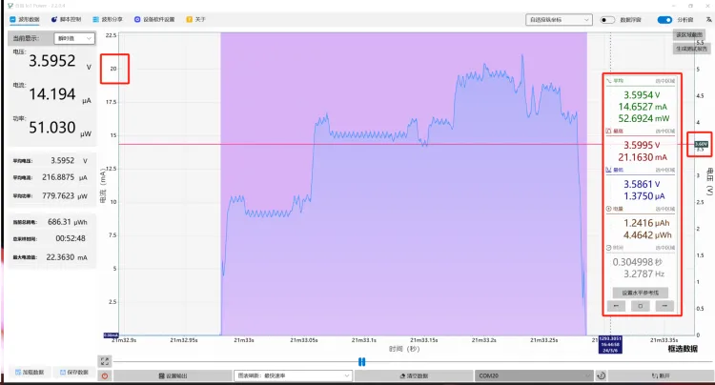Open the 设备软件设置 device settings tab
The image size is (715, 385).
coord(154,20)
